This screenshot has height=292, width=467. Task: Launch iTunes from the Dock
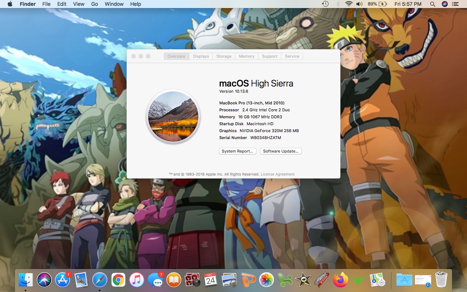[x=136, y=280]
